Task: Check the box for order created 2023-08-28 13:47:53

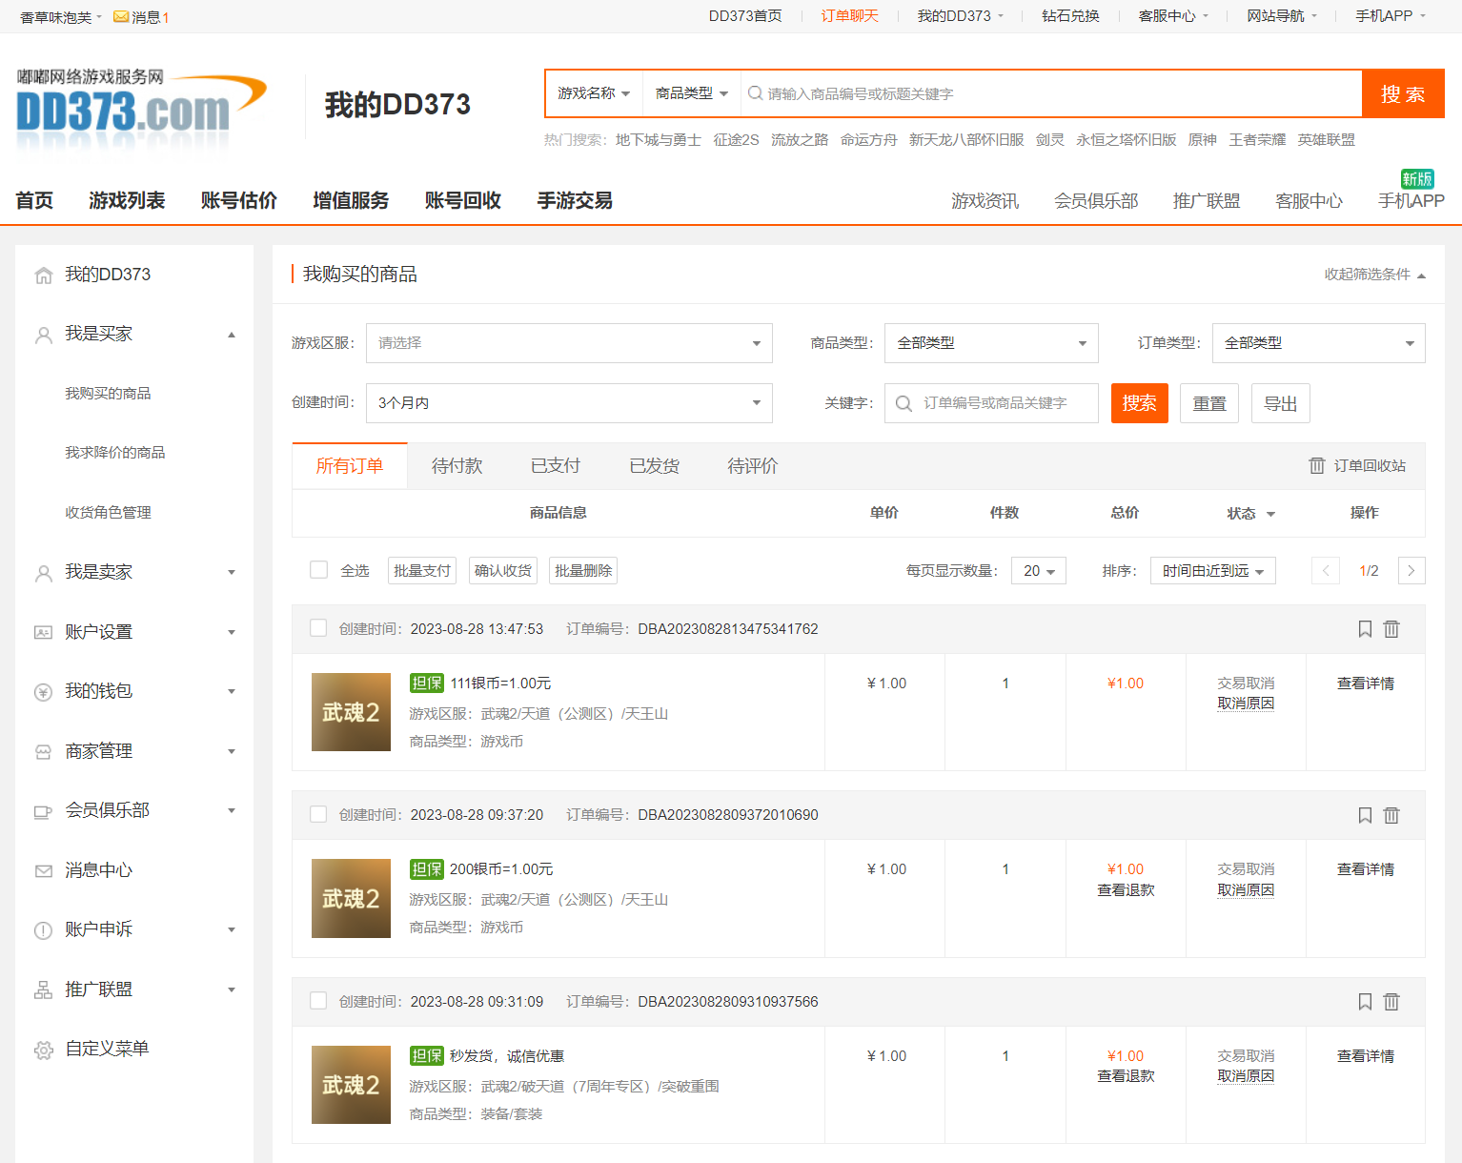Action: tap(318, 628)
